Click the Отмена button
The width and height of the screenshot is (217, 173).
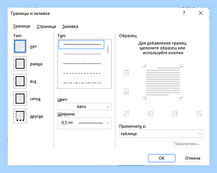point(193,158)
